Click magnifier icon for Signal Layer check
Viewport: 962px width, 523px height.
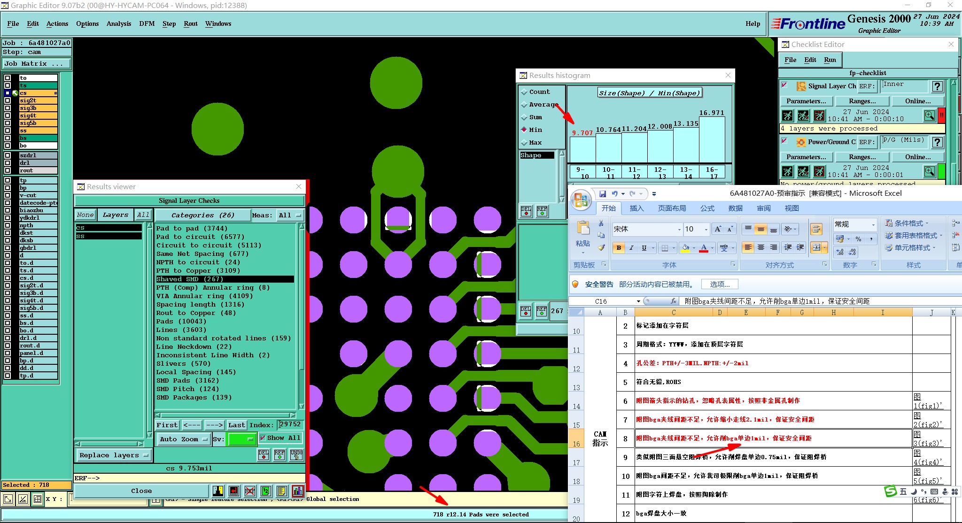(x=929, y=115)
